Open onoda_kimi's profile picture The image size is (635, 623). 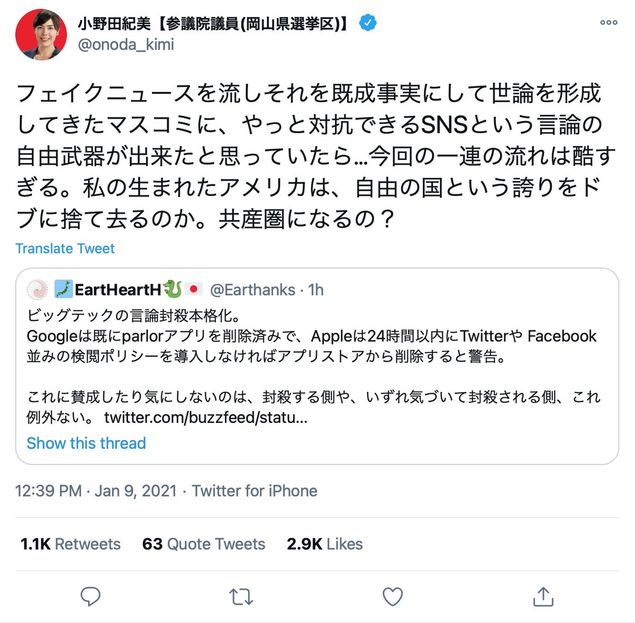pyautogui.click(x=41, y=34)
